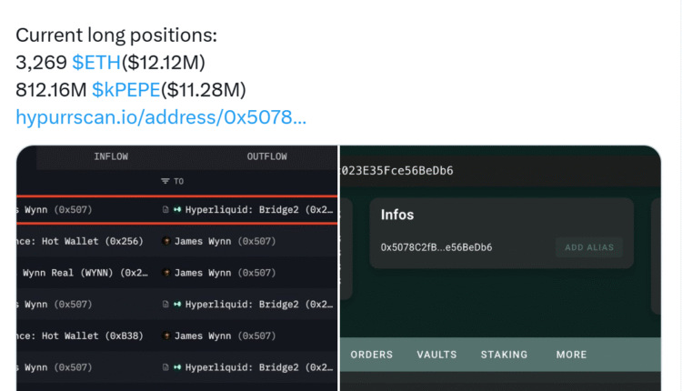Screen dimensions: 682x391
Task: Switch to the OUTFLOW tab
Action: pyautogui.click(x=266, y=156)
